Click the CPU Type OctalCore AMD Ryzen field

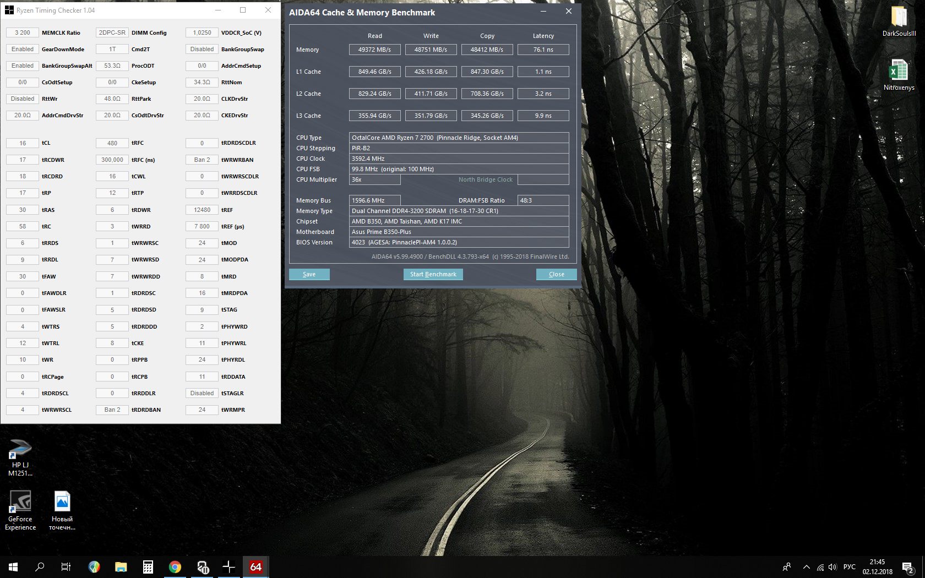pos(459,138)
